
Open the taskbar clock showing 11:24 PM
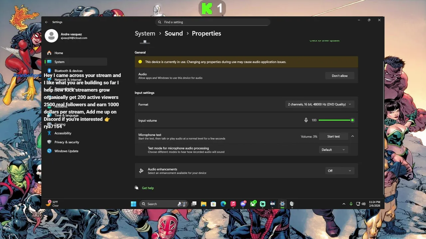(x=374, y=204)
